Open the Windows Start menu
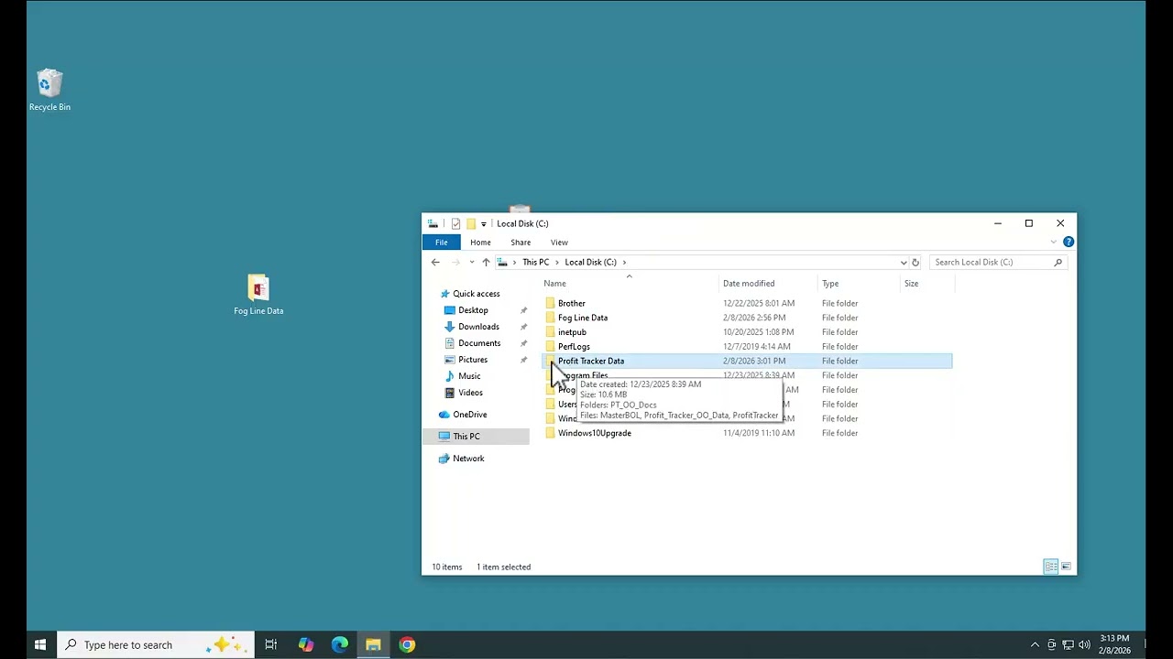This screenshot has height=659, width=1173. click(40, 645)
